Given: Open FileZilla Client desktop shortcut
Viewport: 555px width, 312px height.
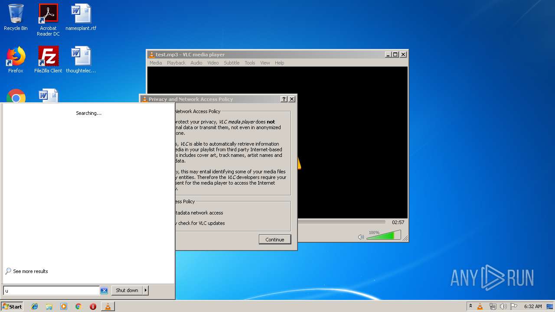Looking at the screenshot, I should click(48, 60).
